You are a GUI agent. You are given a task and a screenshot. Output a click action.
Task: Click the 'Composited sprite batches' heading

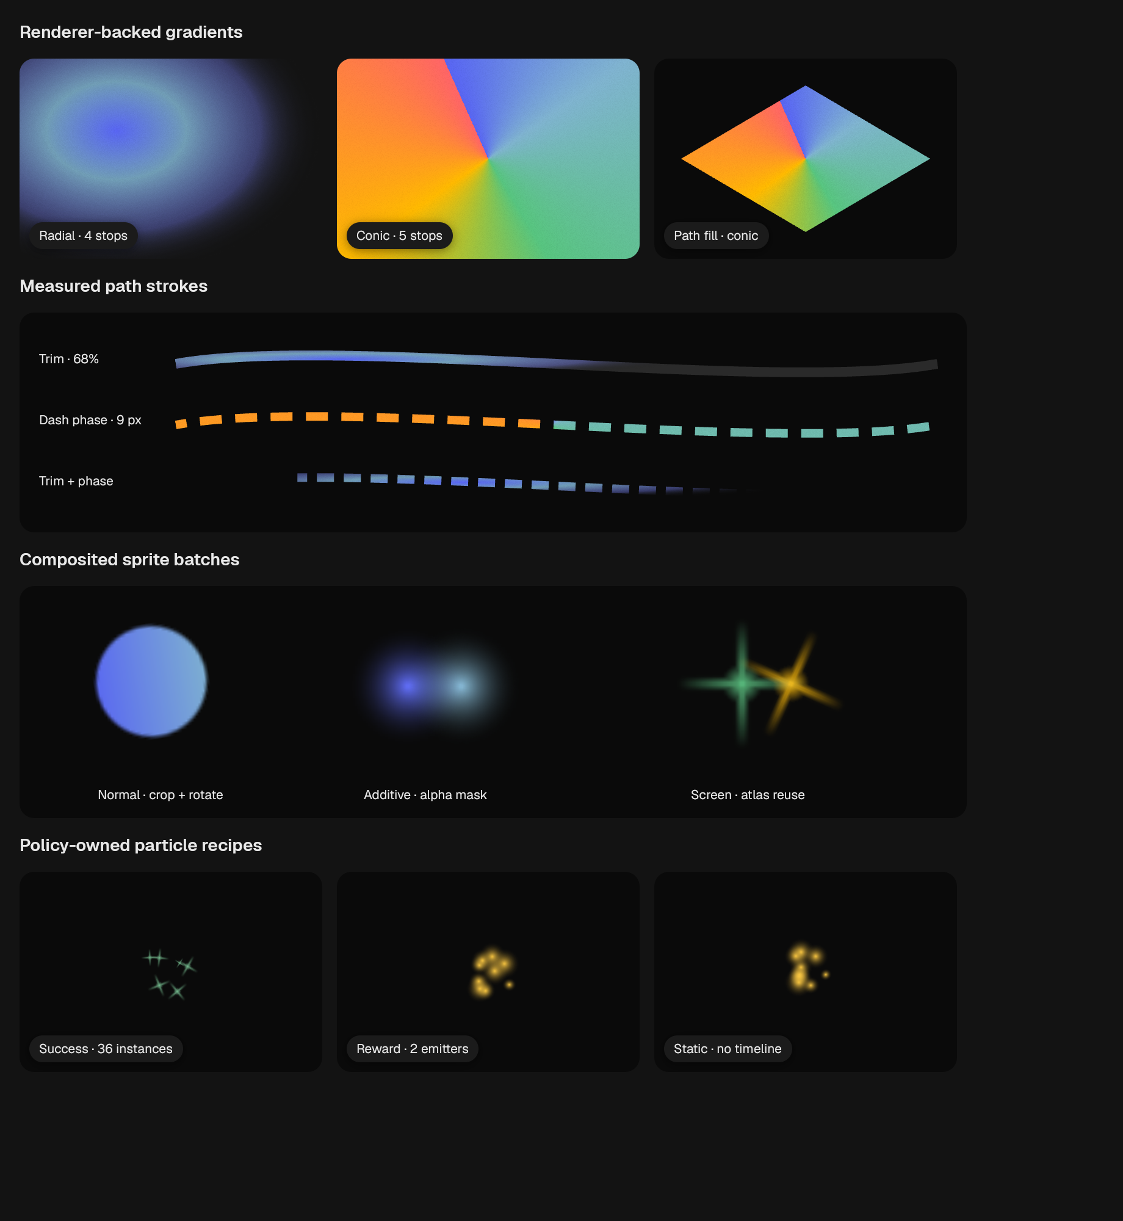tap(129, 559)
